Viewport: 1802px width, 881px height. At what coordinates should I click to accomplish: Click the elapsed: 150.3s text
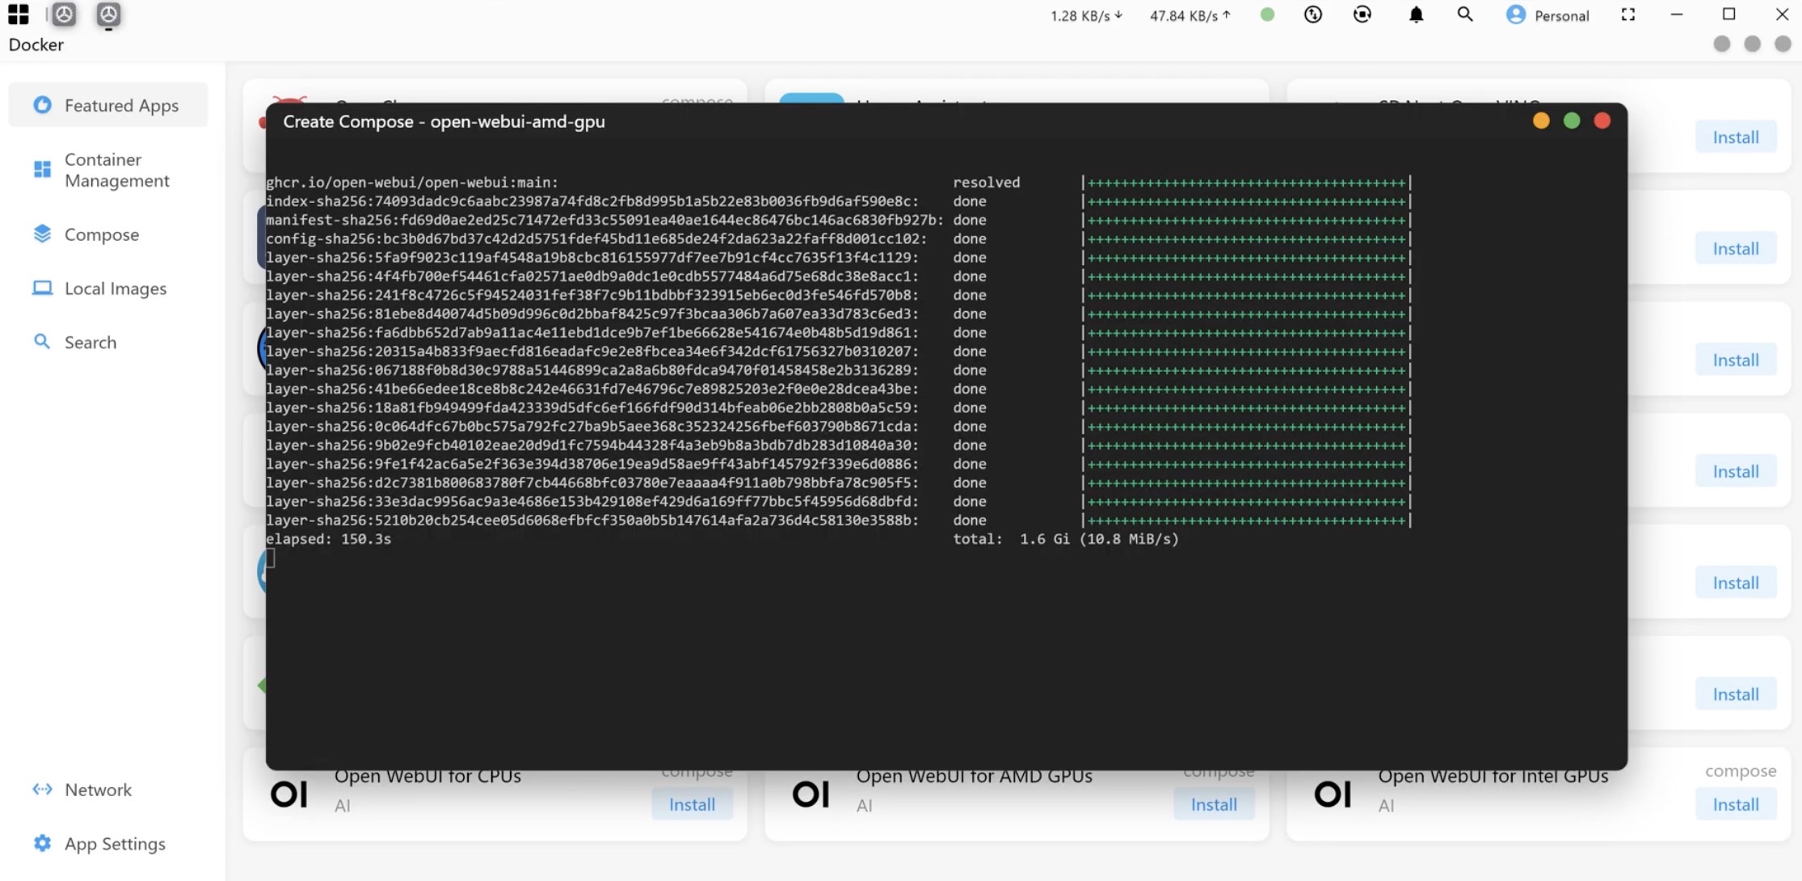pos(328,539)
